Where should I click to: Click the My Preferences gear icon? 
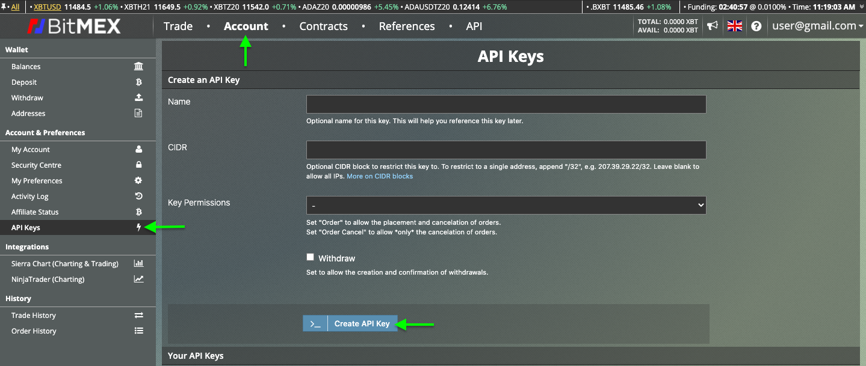point(138,181)
